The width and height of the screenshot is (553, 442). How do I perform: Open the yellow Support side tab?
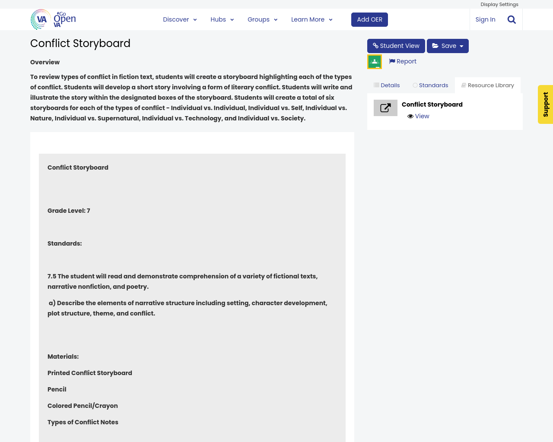coord(545,104)
